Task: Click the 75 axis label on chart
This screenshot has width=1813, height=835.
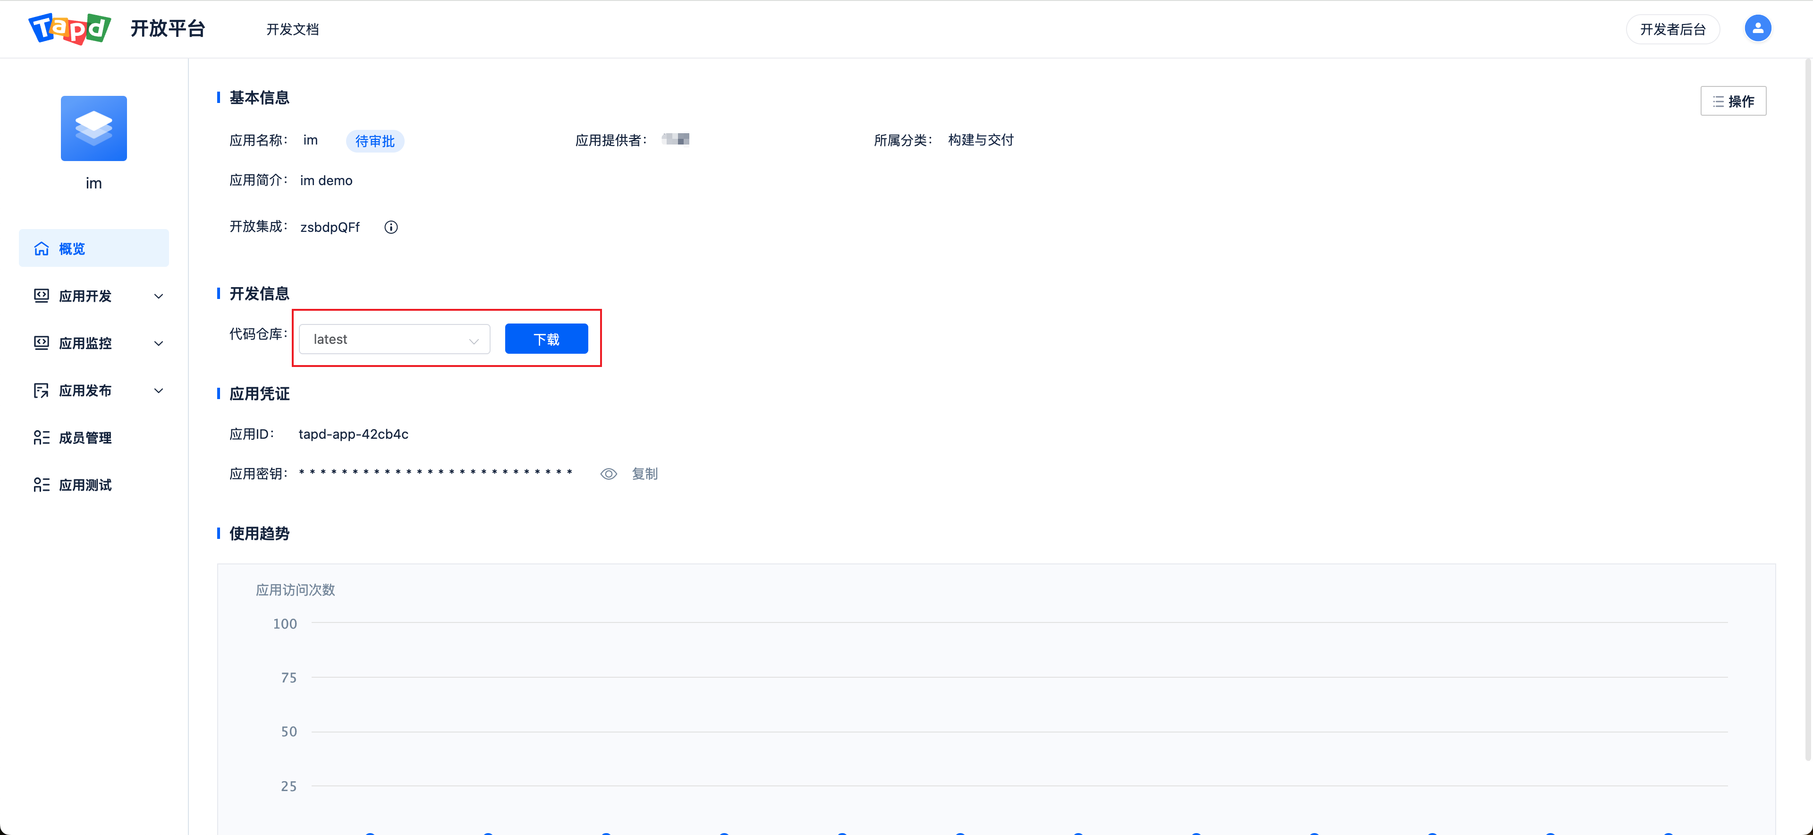Action: pos(288,677)
